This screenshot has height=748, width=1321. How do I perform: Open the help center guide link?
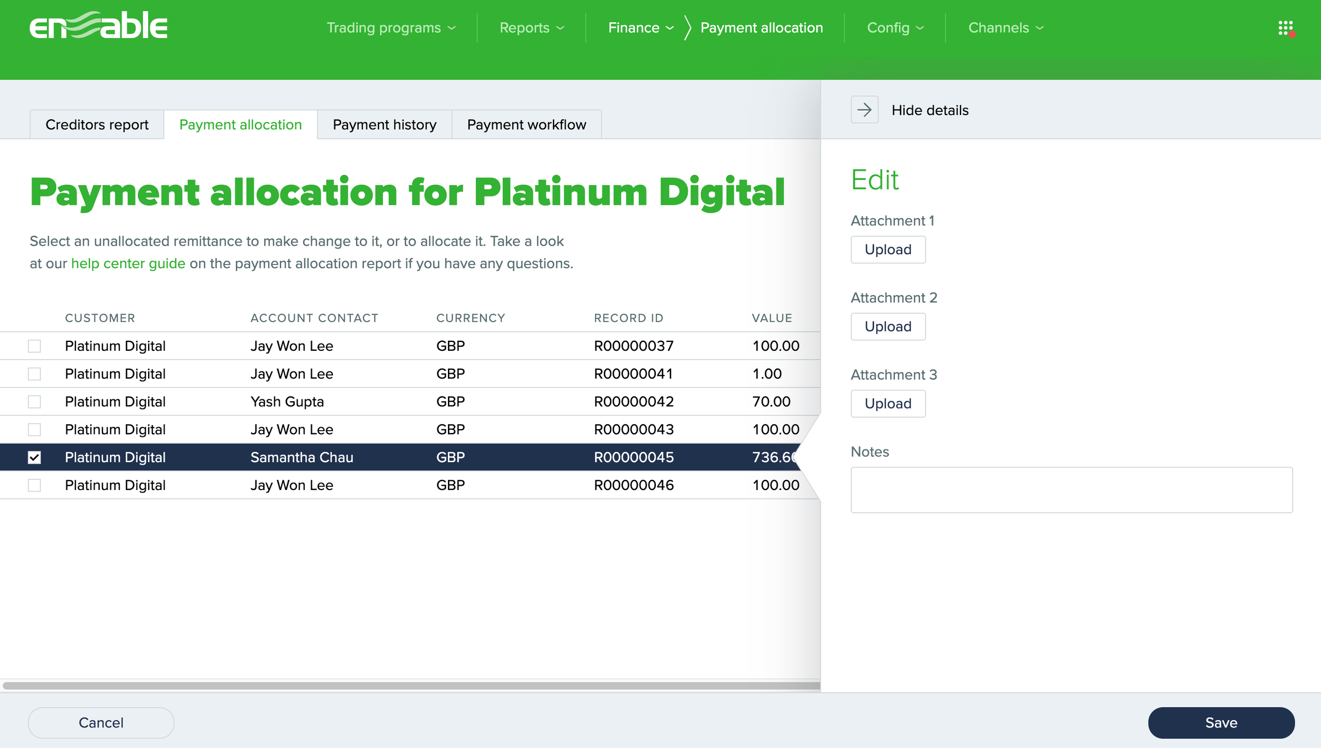(128, 264)
